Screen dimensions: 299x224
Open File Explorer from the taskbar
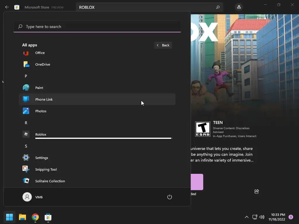coord(22,217)
